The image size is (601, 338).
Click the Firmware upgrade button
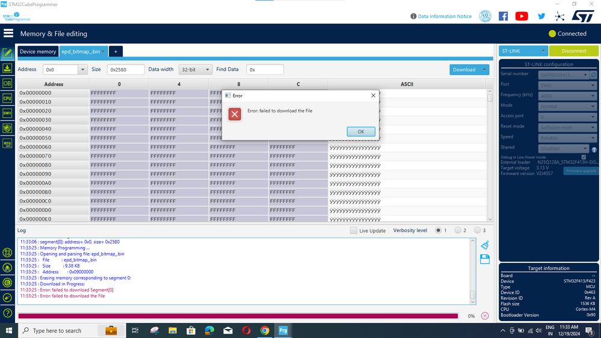(x=581, y=171)
